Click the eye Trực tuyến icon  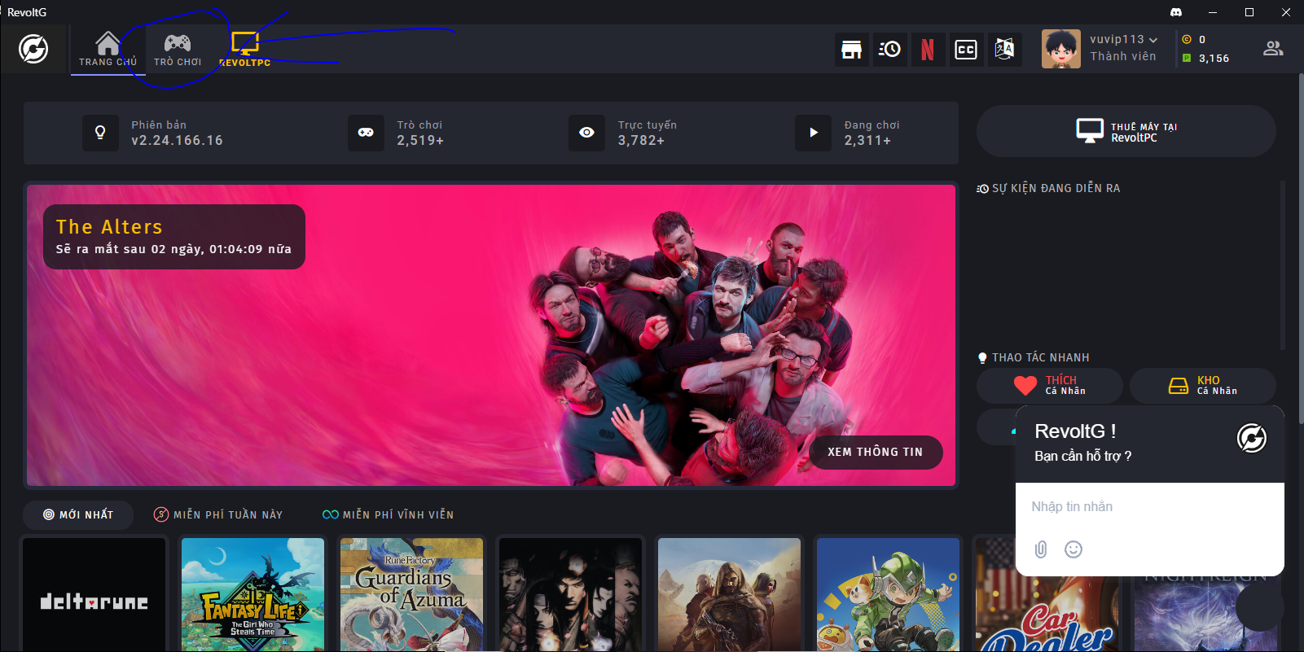(x=586, y=133)
